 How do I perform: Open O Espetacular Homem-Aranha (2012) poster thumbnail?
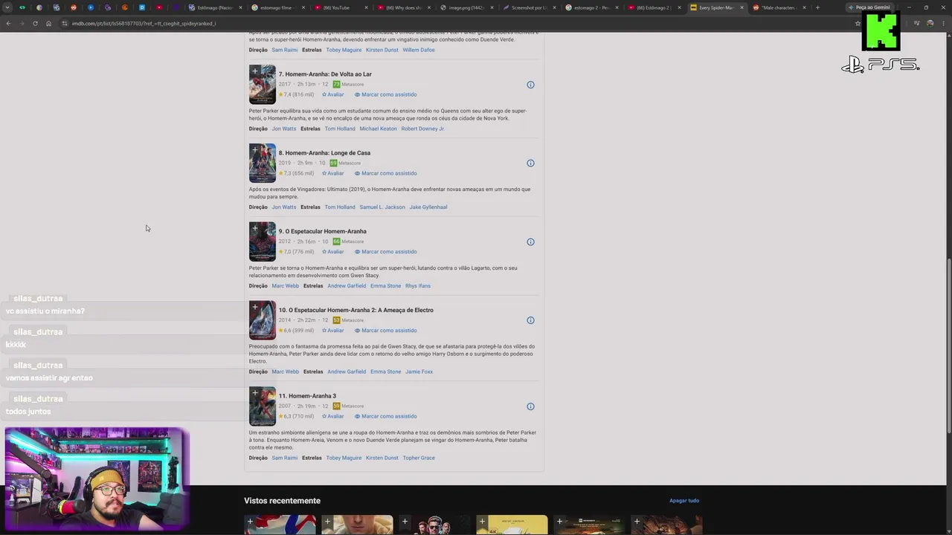263,242
